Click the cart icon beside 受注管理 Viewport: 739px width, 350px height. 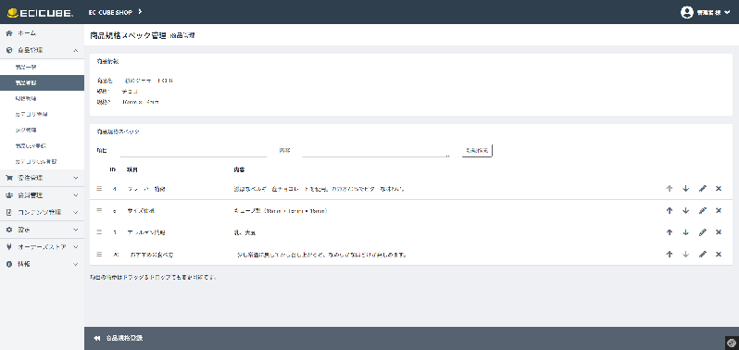pyautogui.click(x=9, y=178)
